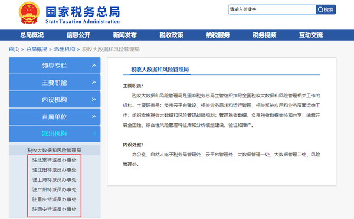Click the search magnifier button

(326, 9)
